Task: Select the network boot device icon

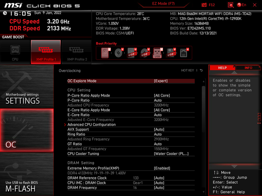Action: 184,53
